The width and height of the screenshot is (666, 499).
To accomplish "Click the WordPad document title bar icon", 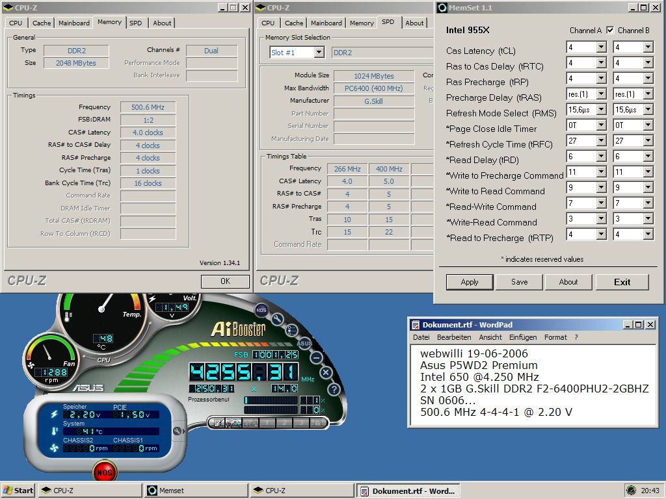I will pos(415,325).
